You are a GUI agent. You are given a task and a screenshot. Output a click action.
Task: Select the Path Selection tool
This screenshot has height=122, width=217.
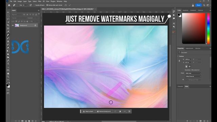pyautogui.click(x=8, y=67)
